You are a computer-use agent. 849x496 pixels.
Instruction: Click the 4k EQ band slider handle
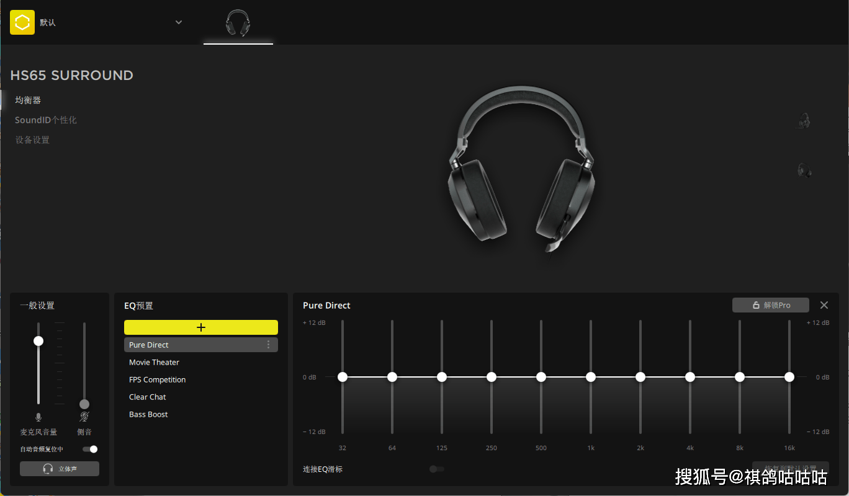point(690,377)
